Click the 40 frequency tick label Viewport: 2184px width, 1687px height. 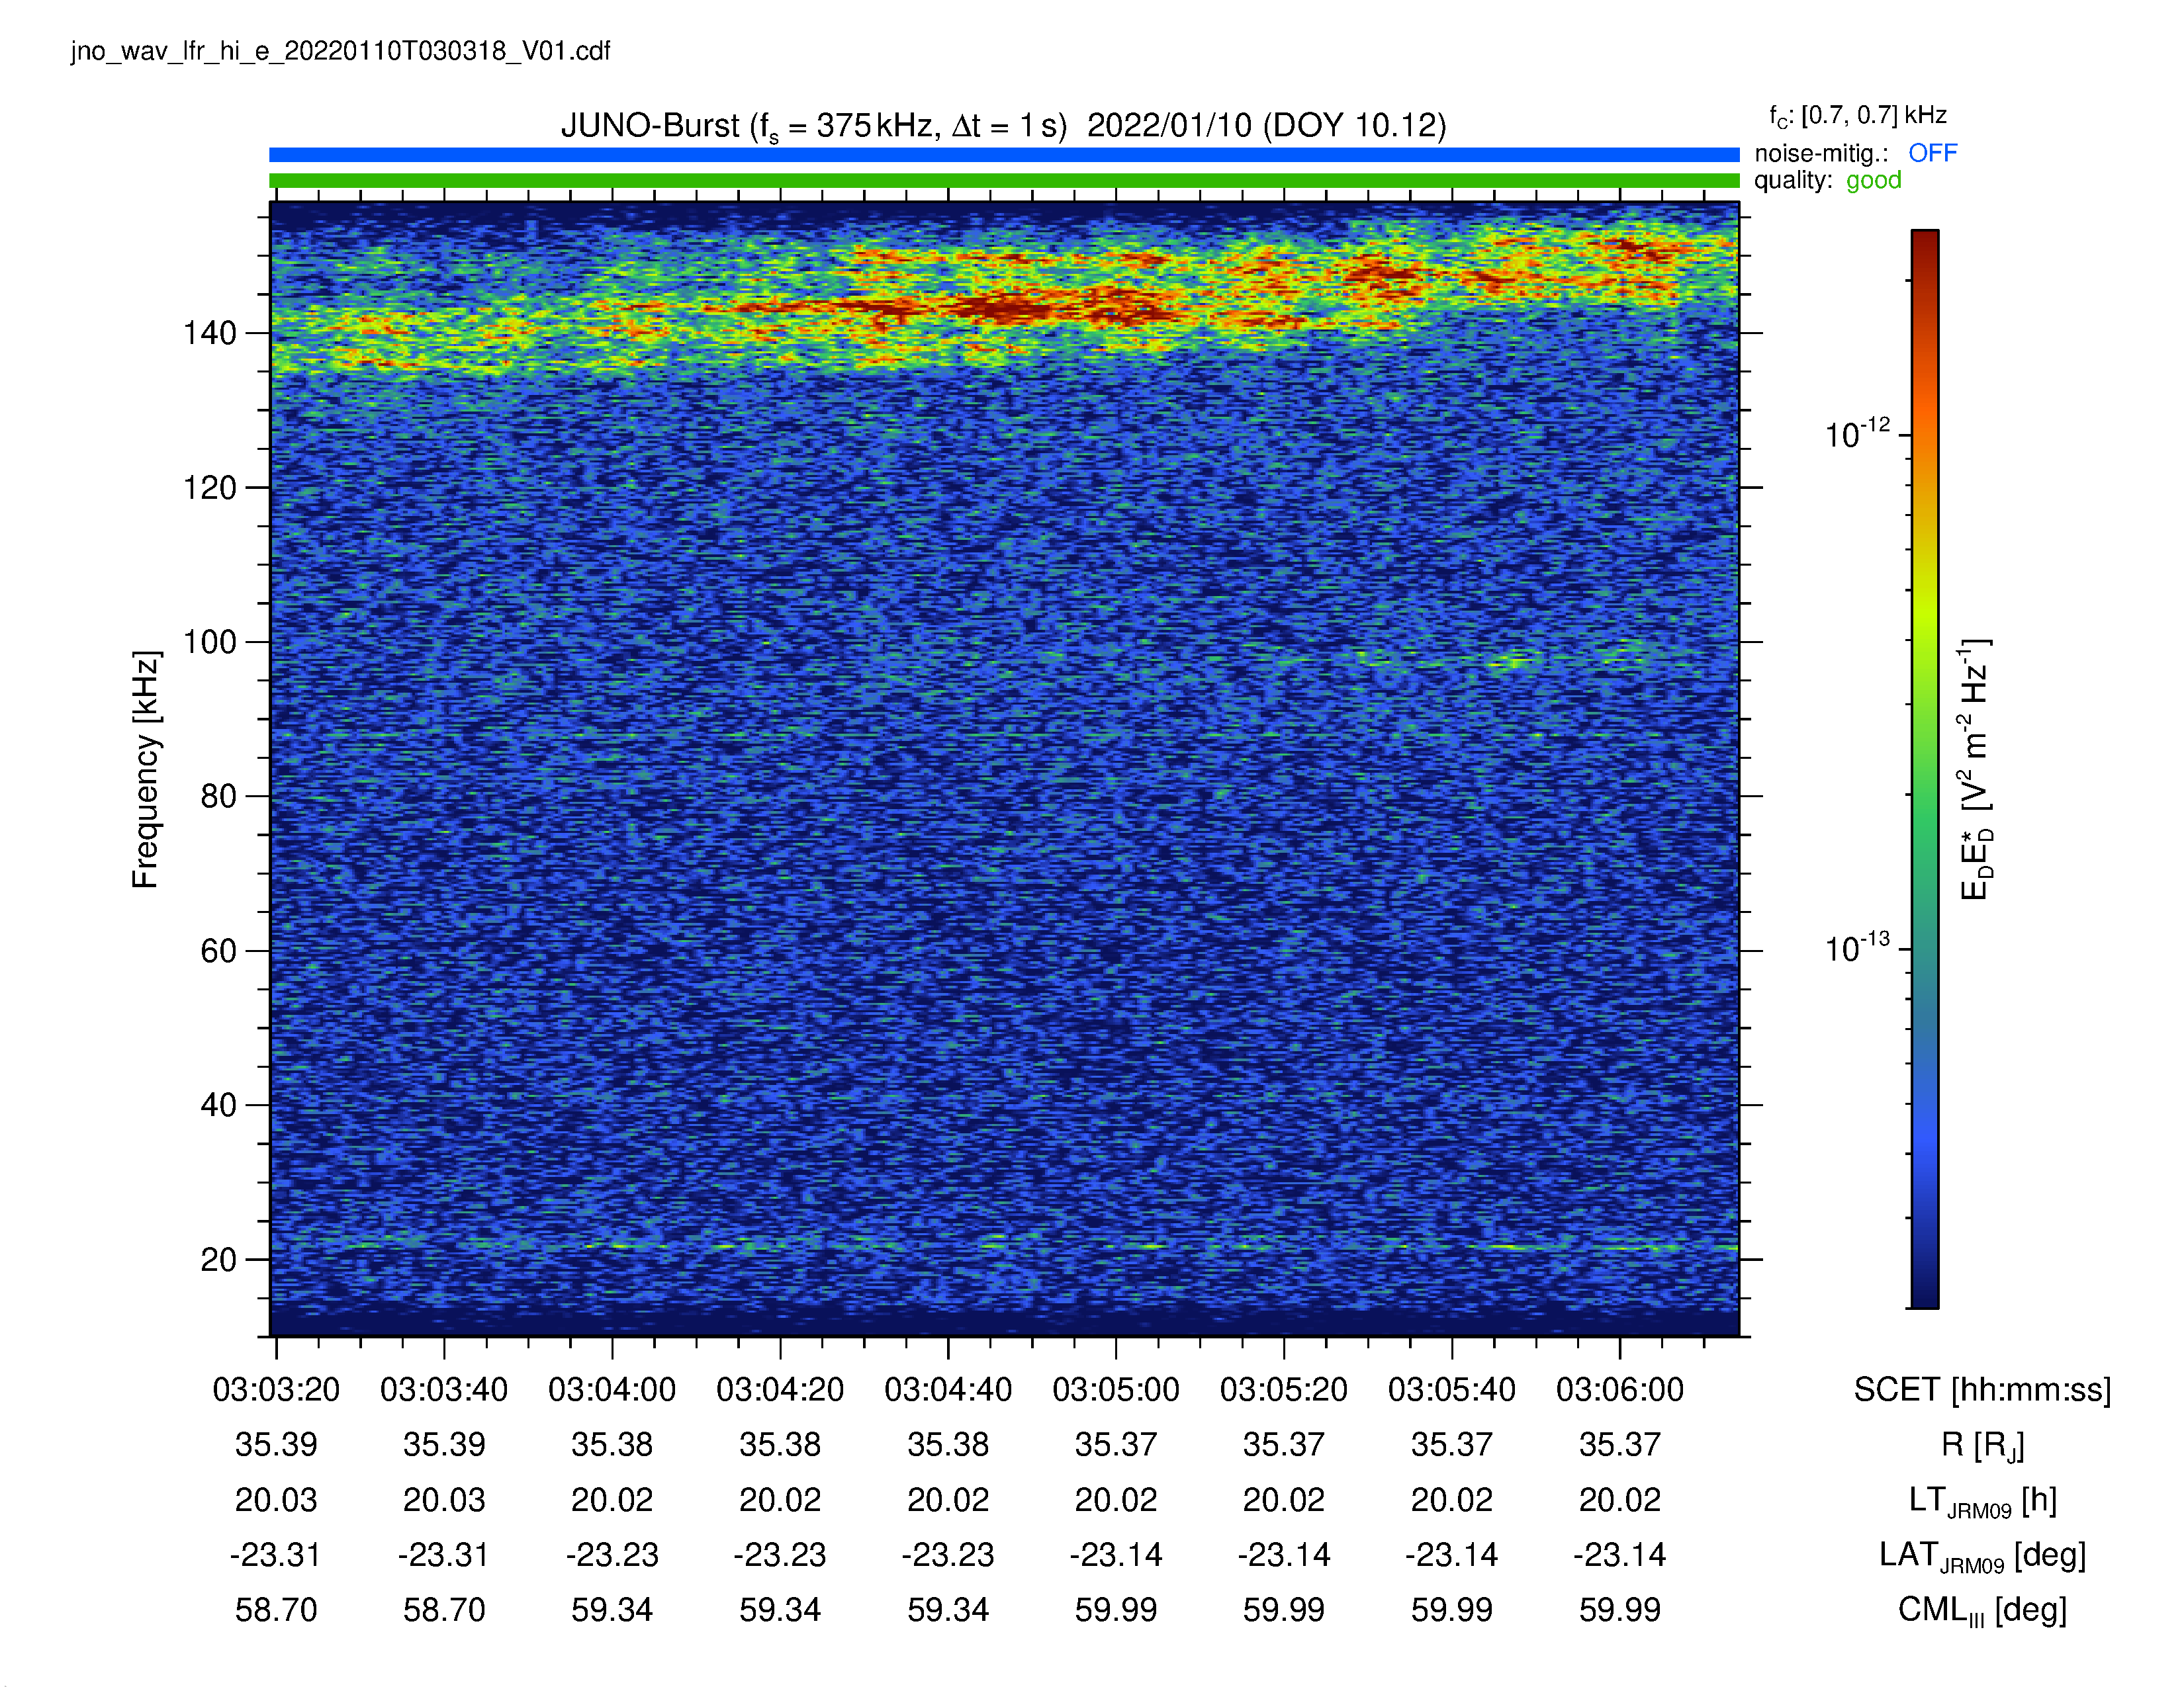219,1105
